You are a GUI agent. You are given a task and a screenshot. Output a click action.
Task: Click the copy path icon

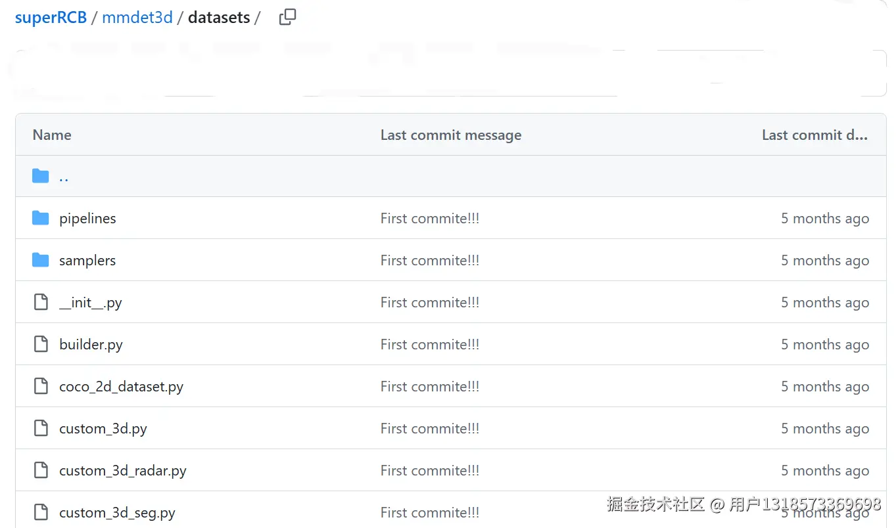click(x=287, y=18)
